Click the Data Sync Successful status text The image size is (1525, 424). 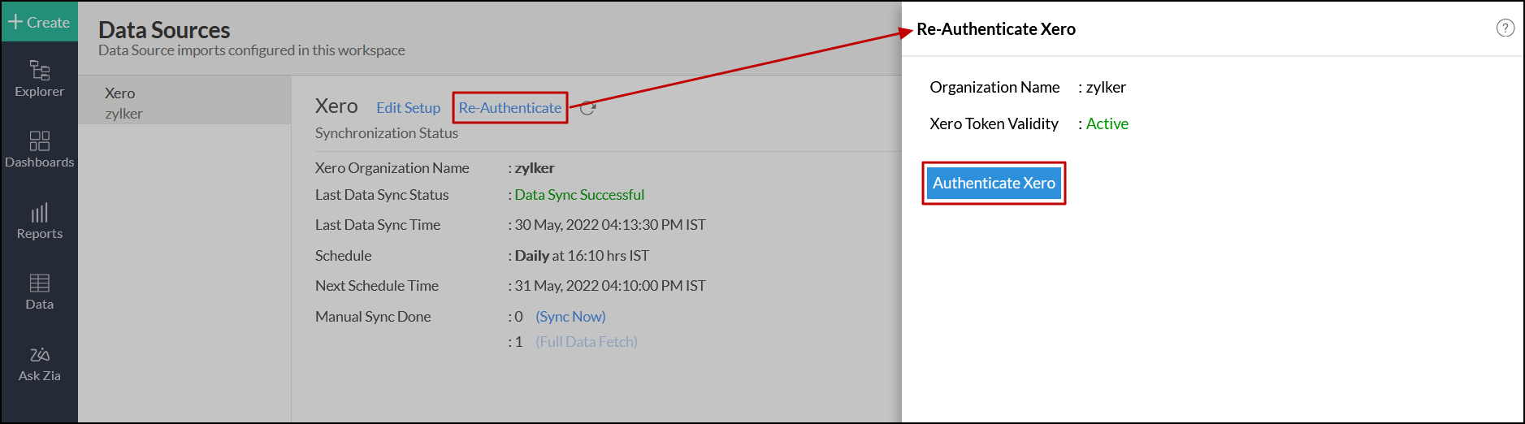point(579,195)
